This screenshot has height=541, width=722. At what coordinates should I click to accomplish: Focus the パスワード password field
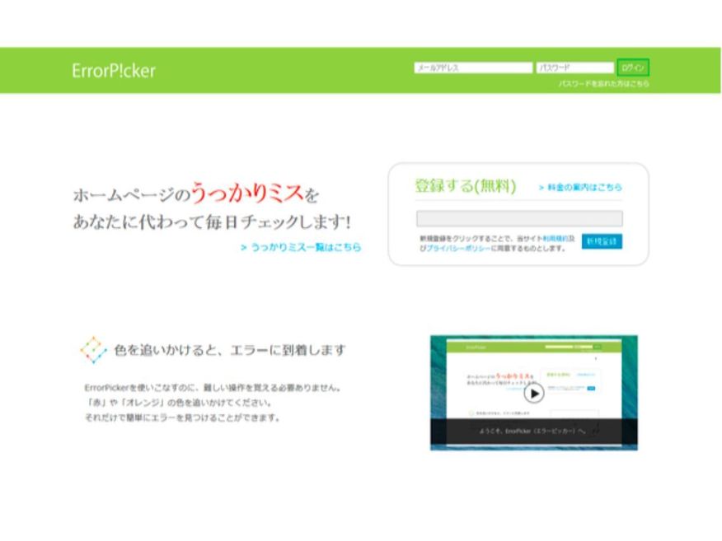tap(574, 68)
